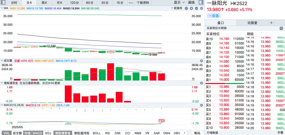Screen dimensions: 285x135
Task: Open the 筹码 chip distribution button
Action: coord(197,133)
